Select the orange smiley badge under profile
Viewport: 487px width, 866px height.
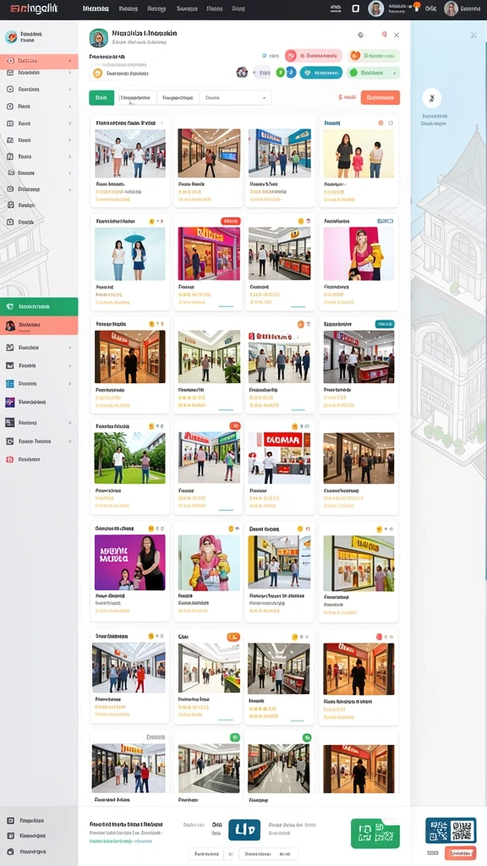coord(98,73)
